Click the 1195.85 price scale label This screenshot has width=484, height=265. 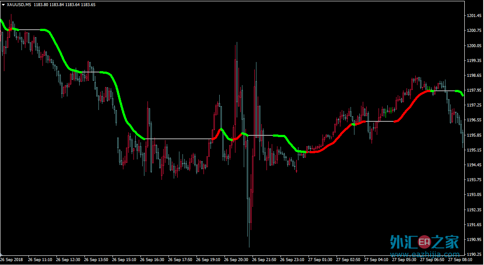[x=475, y=135]
